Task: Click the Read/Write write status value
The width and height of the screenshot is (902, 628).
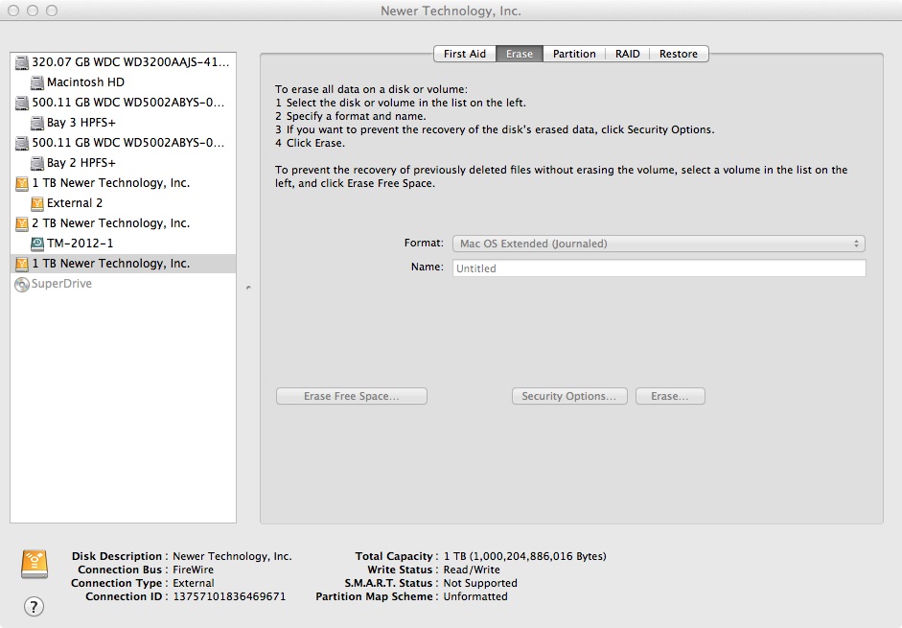Action: click(472, 570)
